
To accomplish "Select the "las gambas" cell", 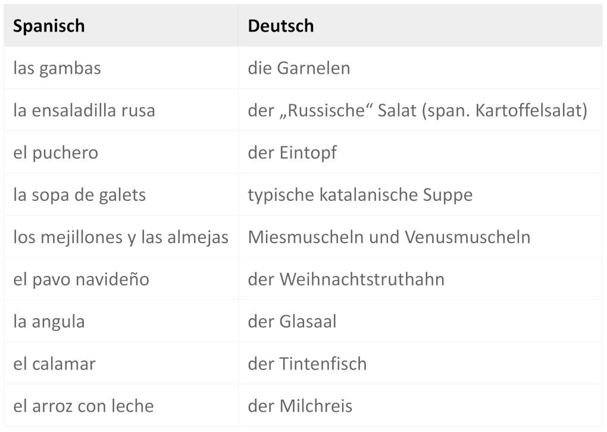I will coord(57,69).
